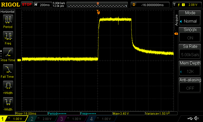Toggle the speaker sound icon
Screen dimensions: 203x122
point(197,118)
